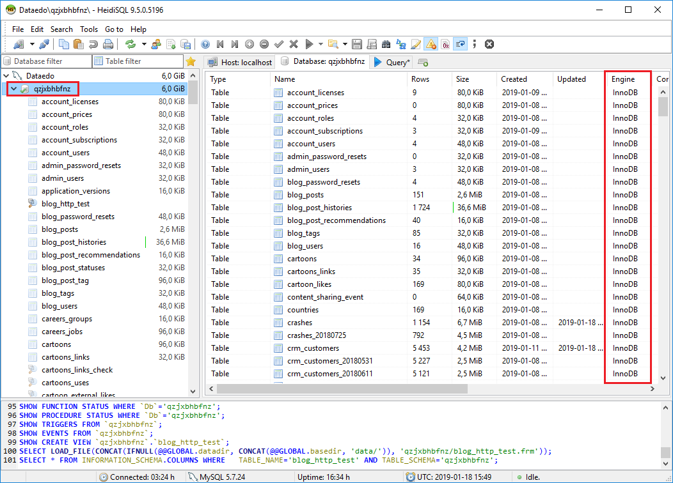This screenshot has height=483, width=673.
Task: Toggle the BLOB as HEX button
Action: pos(445,44)
